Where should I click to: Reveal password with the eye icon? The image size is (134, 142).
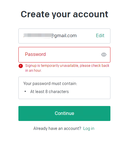[104, 54]
